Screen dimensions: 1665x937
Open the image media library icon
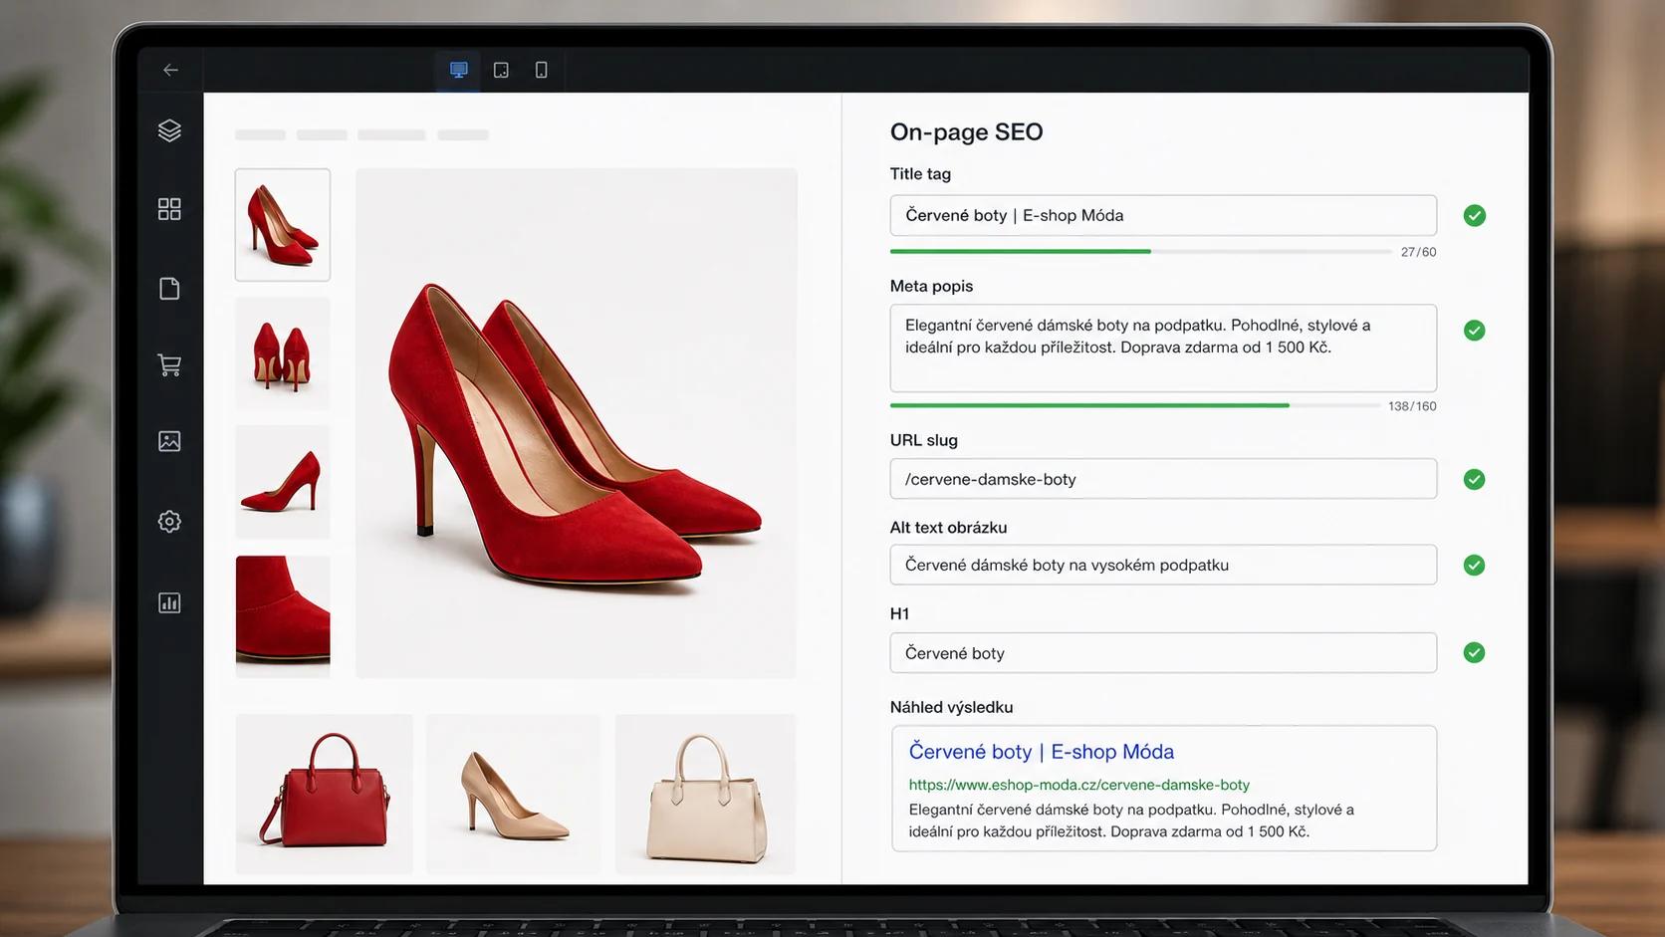click(169, 441)
